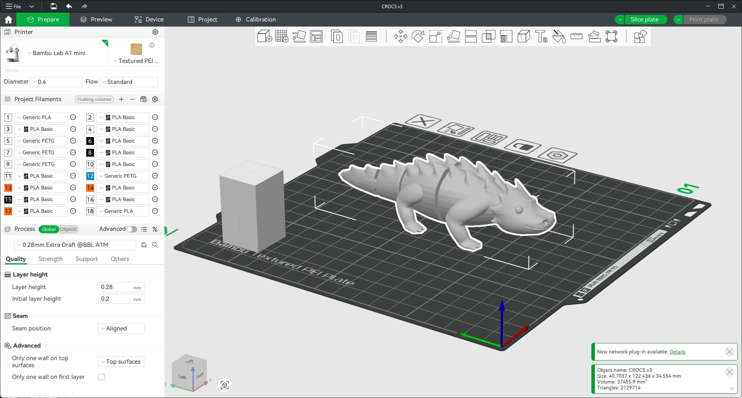742x398 pixels.
Task: Select the Seam painting tool
Action: [x=523, y=36]
